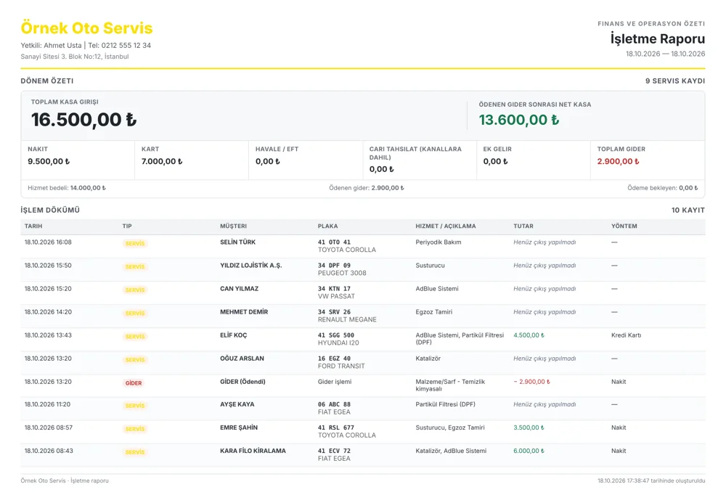The height and width of the screenshot is (503, 726).
Task: Click the İşletme Raporu heading
Action: point(658,39)
